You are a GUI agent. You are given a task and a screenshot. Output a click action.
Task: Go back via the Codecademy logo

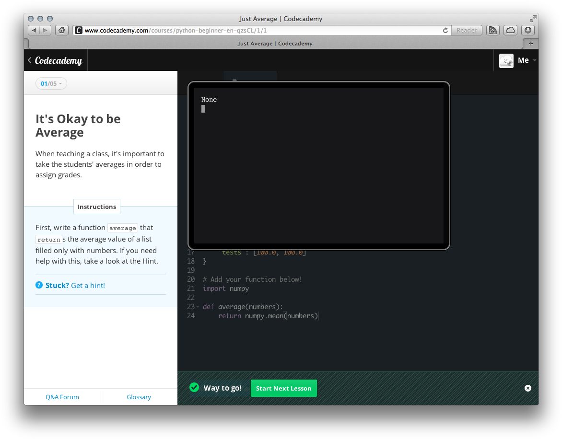tap(56, 60)
